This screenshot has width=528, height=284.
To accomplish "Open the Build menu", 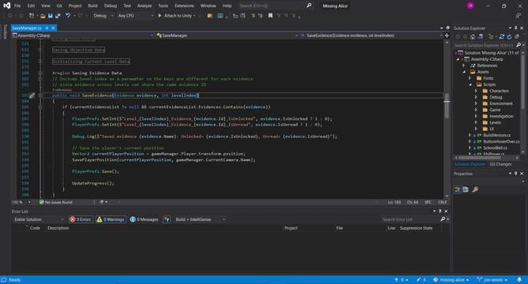I will coord(92,6).
